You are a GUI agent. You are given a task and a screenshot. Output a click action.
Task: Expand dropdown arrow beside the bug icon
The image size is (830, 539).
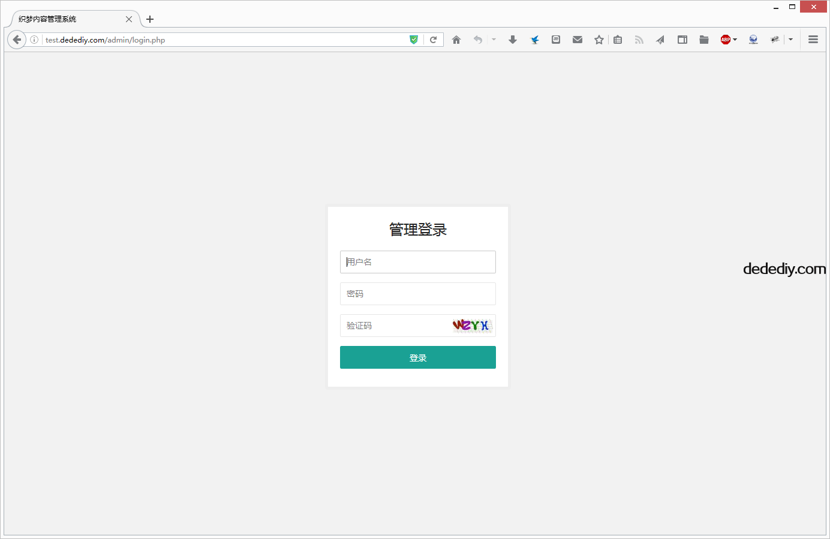791,40
